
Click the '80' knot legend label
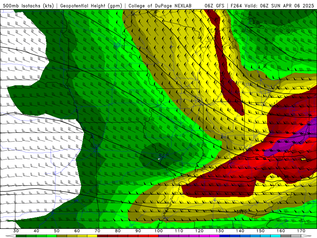click(118, 231)
